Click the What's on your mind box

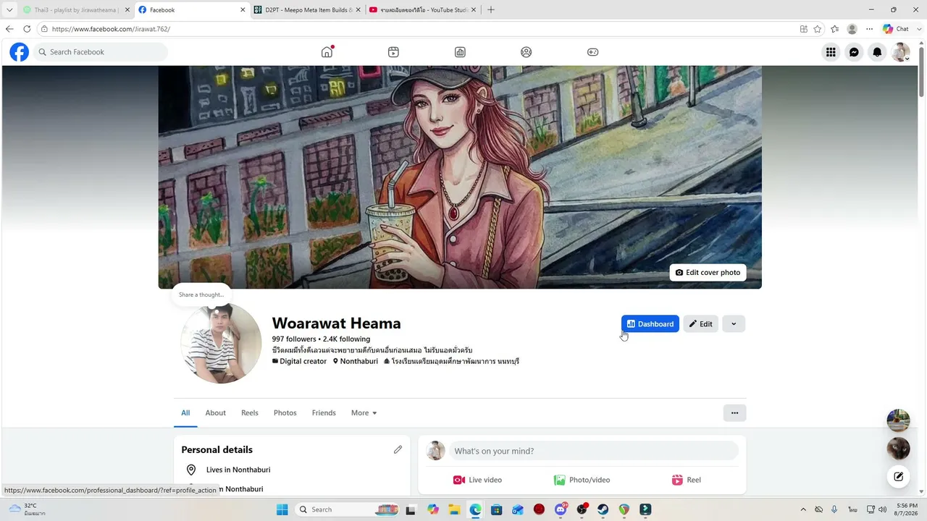(x=594, y=451)
